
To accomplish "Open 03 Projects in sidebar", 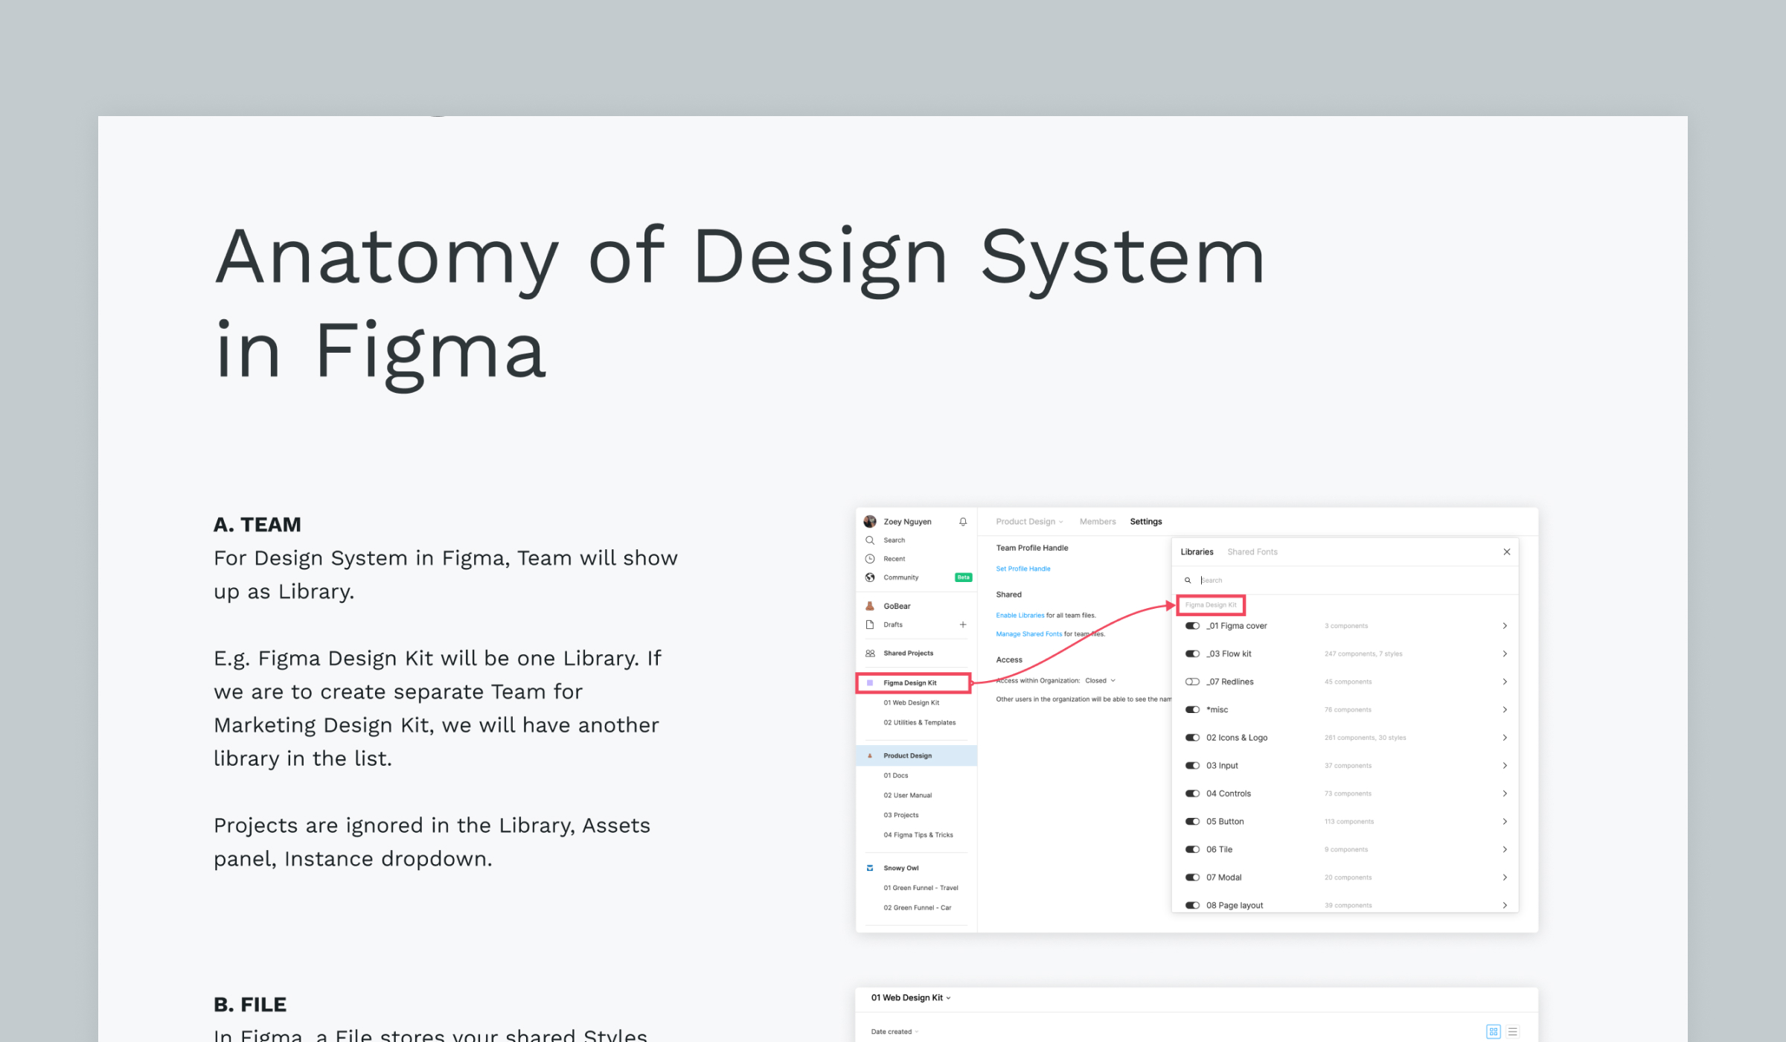I will point(901,815).
